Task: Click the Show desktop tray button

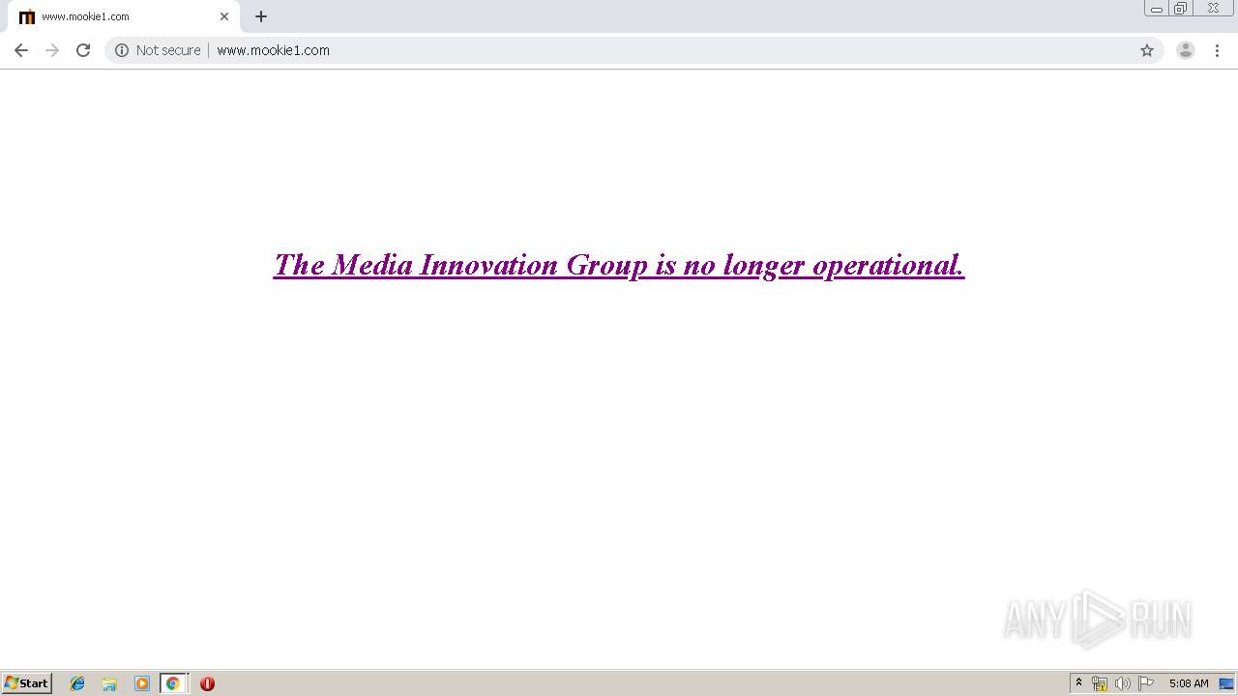Action: [1226, 683]
